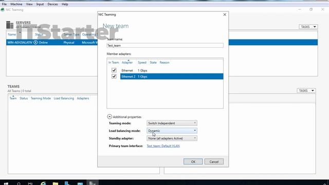Confirm new team with OK button
329x185 pixels.
pyautogui.click(x=193, y=162)
